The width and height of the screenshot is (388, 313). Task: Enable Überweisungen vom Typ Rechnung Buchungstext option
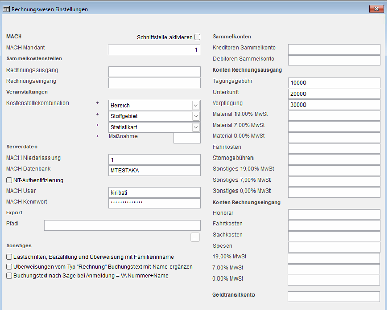tap(9, 267)
